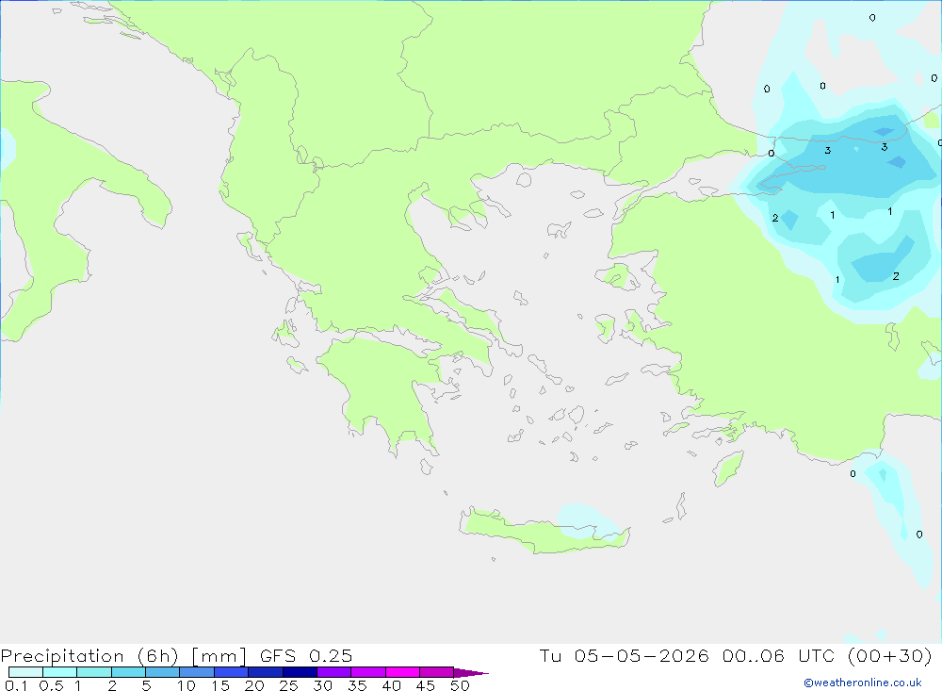
Task: Click the legend scale label '35'
Action: [x=357, y=685]
